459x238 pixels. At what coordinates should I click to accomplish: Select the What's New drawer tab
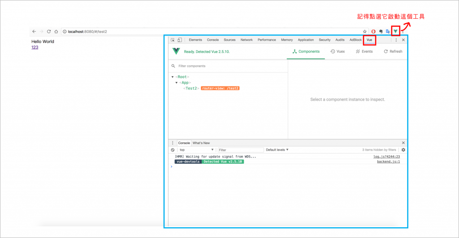[x=201, y=143]
